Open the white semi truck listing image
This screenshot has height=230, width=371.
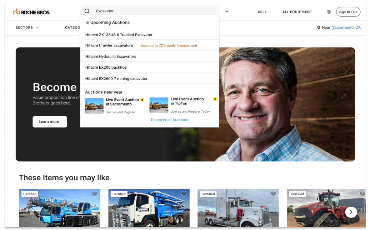(x=238, y=208)
